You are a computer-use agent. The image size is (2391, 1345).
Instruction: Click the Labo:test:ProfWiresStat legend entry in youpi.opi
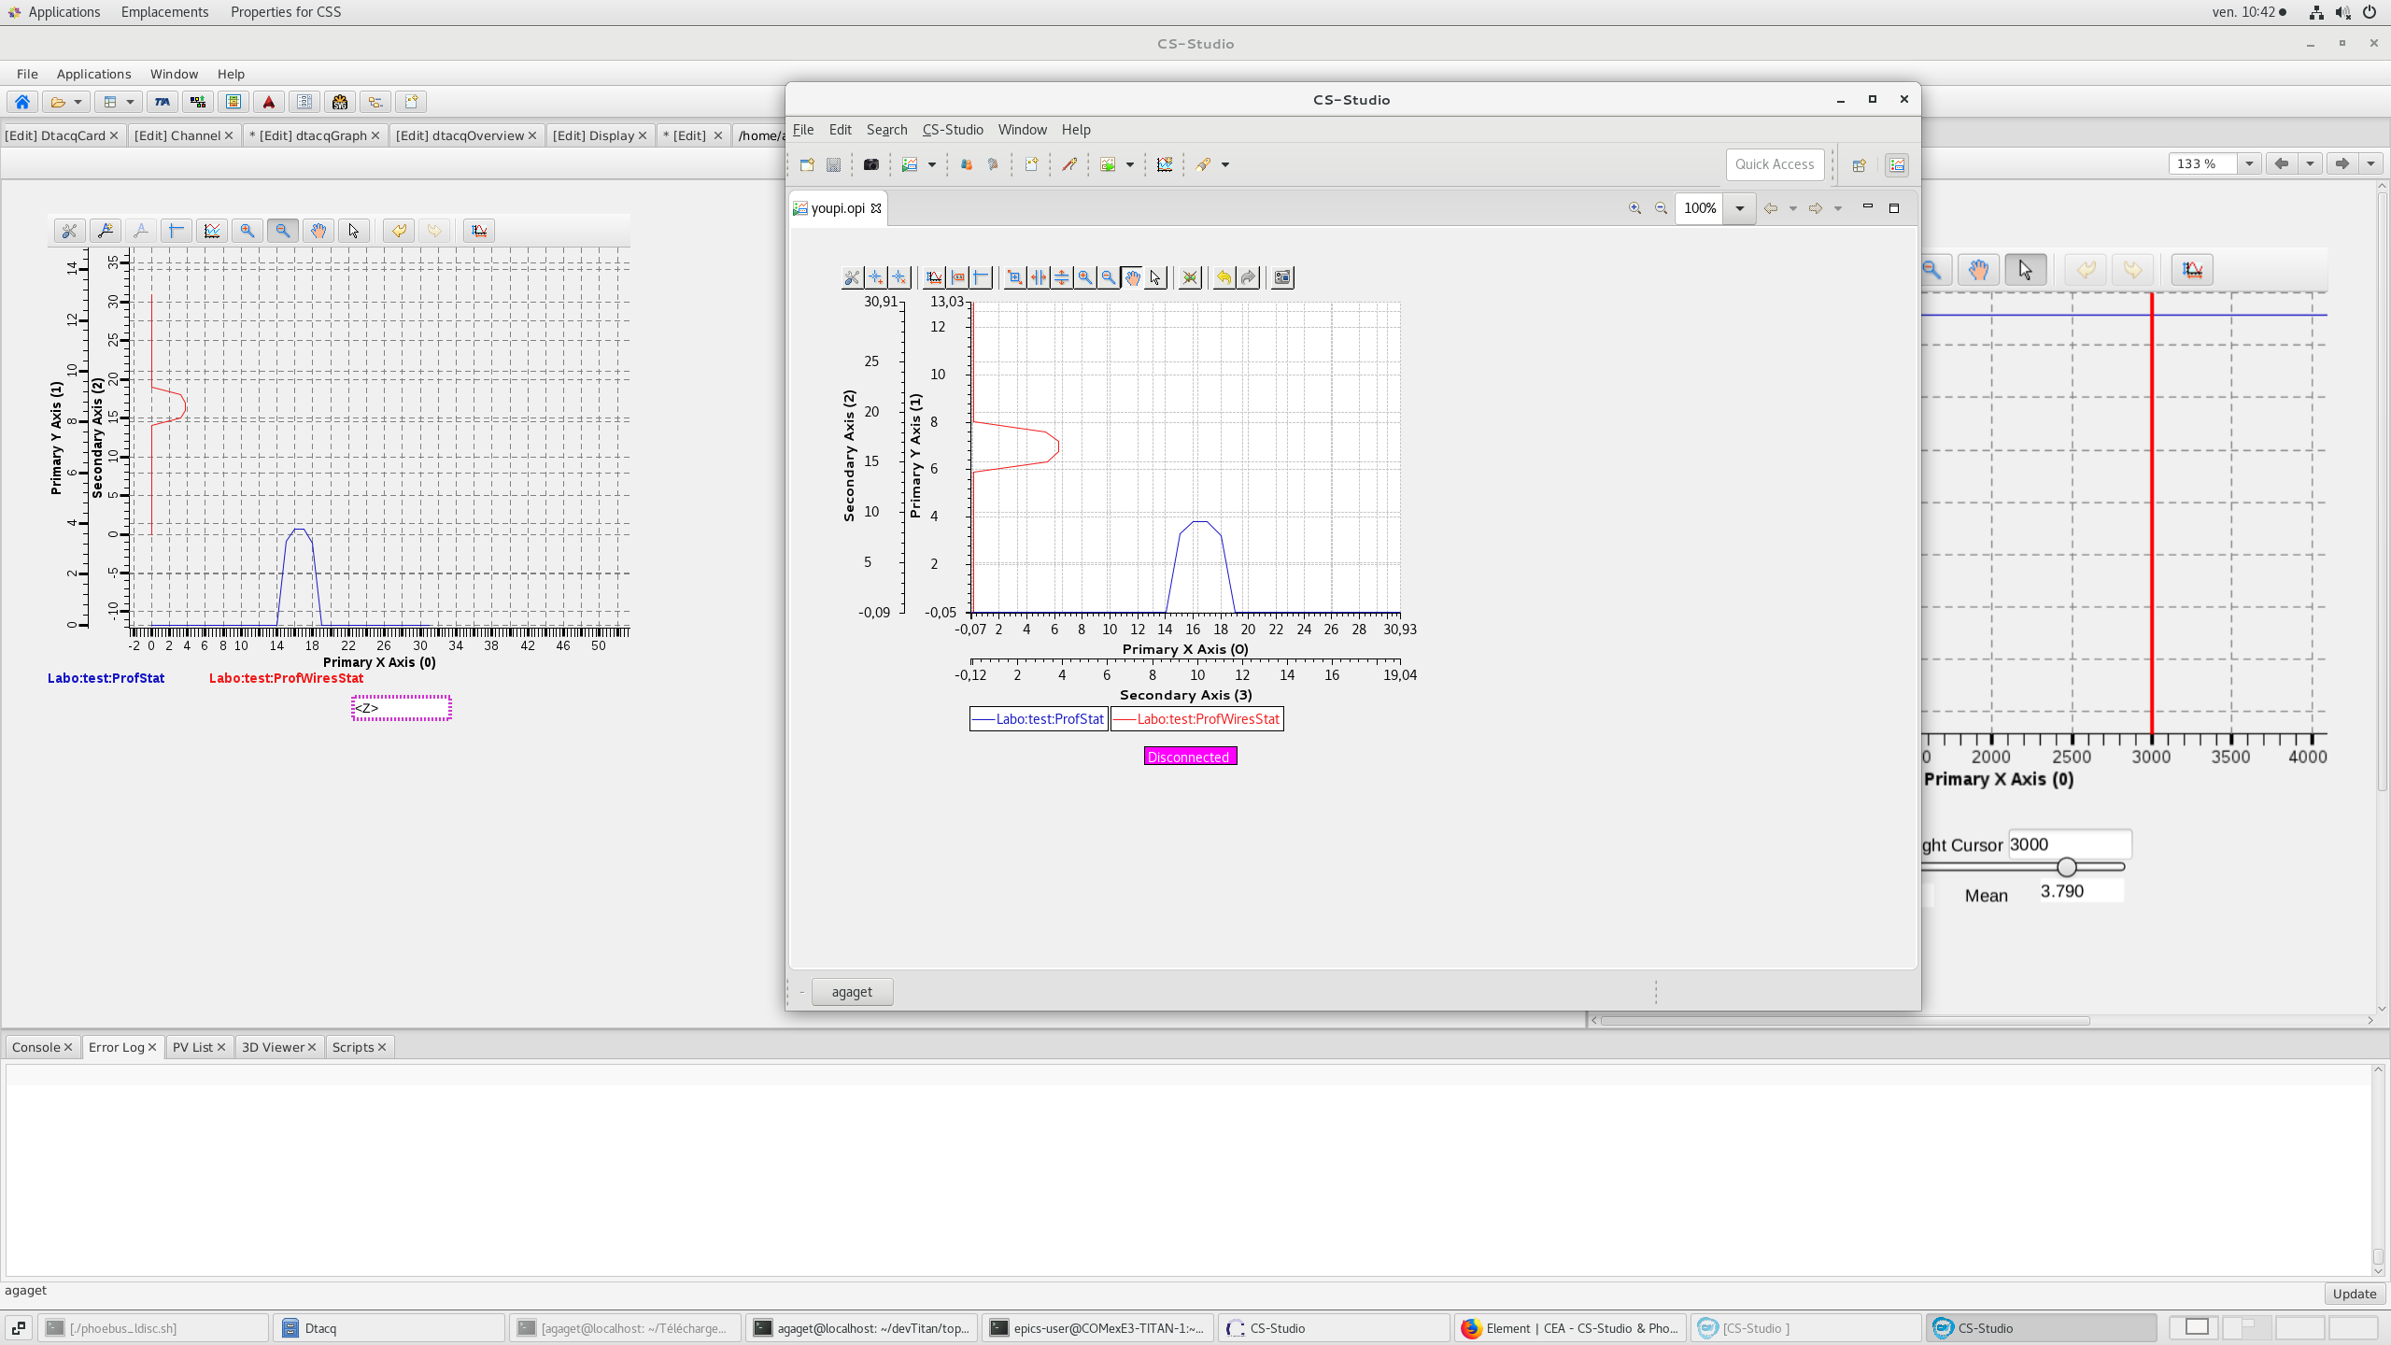coord(1197,719)
